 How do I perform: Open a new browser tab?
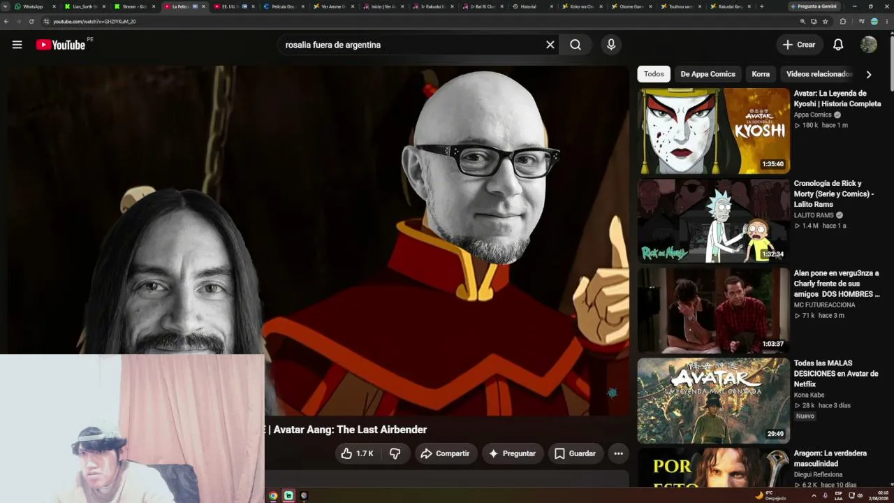click(761, 6)
